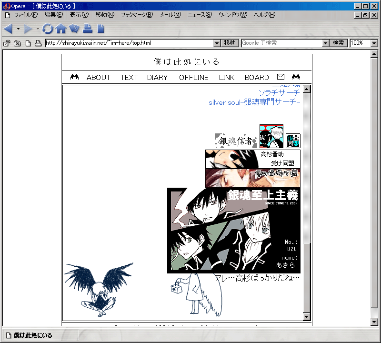Open the ヘルプ(H) menu
The width and height of the screenshot is (381, 343).
[265, 15]
